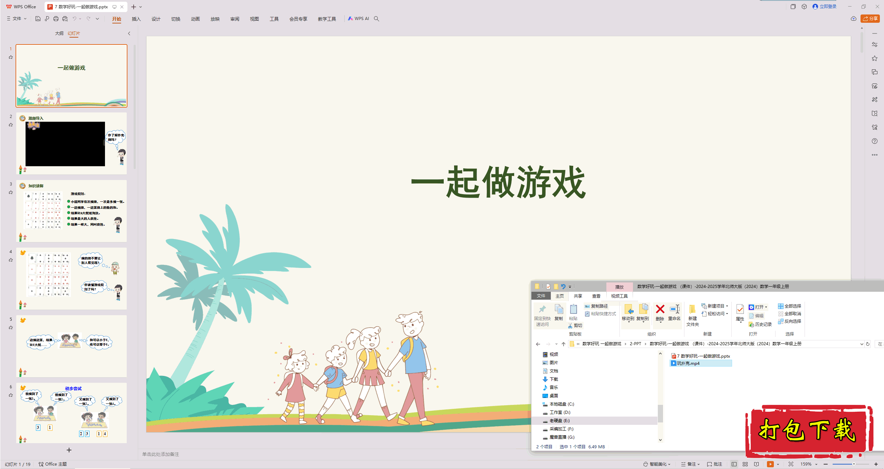
Task: Click 重命名 in Explorer ribbon
Action: pos(674,313)
